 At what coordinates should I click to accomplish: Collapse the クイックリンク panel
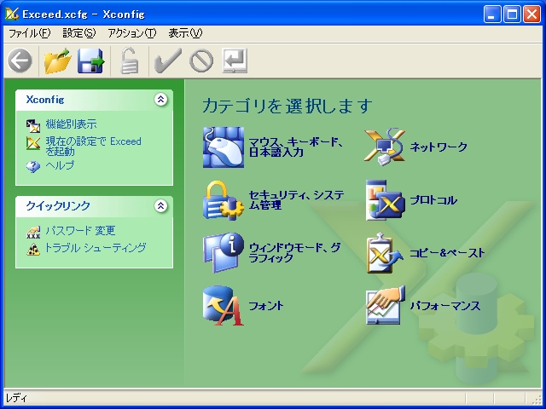click(x=160, y=206)
